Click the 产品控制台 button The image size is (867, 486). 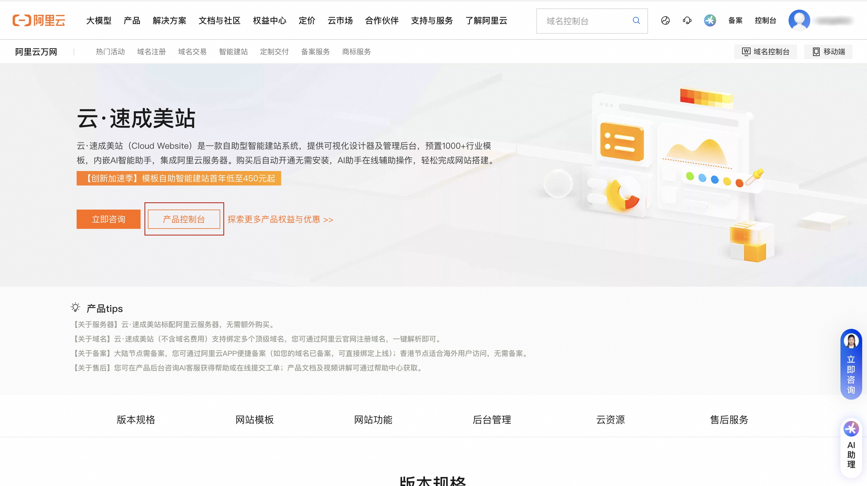tap(184, 219)
